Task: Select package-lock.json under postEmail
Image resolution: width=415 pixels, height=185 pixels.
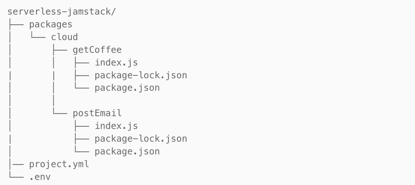Action: click(141, 139)
